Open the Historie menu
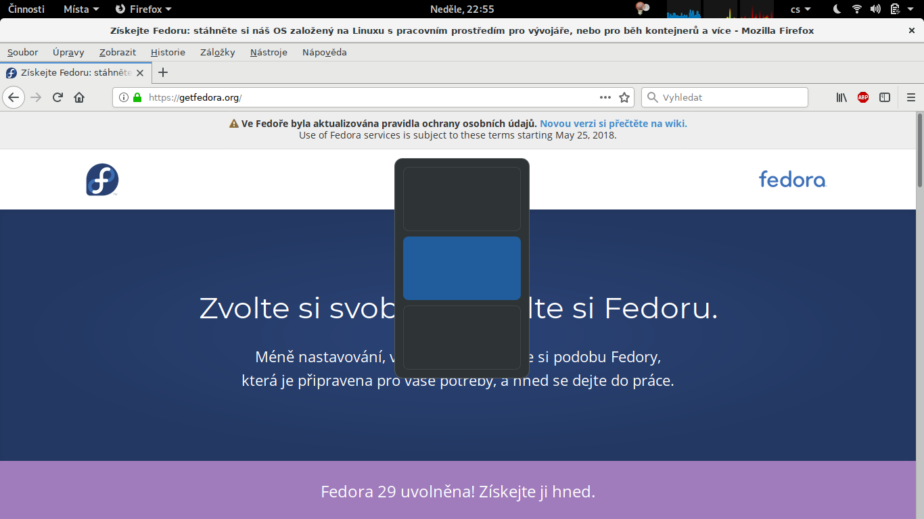This screenshot has width=924, height=519. pos(168,52)
